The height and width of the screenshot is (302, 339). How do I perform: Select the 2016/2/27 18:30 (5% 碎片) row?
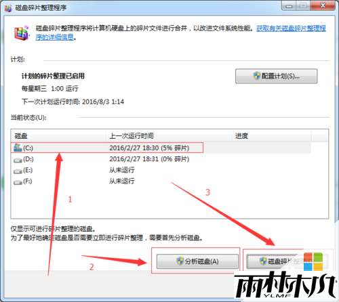(161, 148)
